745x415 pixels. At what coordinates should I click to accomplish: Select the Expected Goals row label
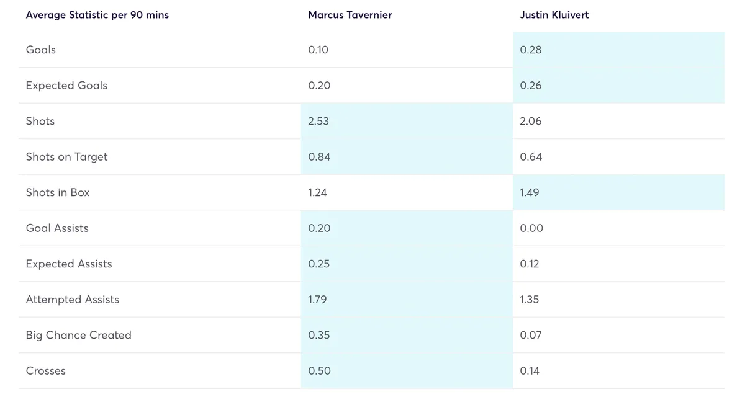(66, 86)
